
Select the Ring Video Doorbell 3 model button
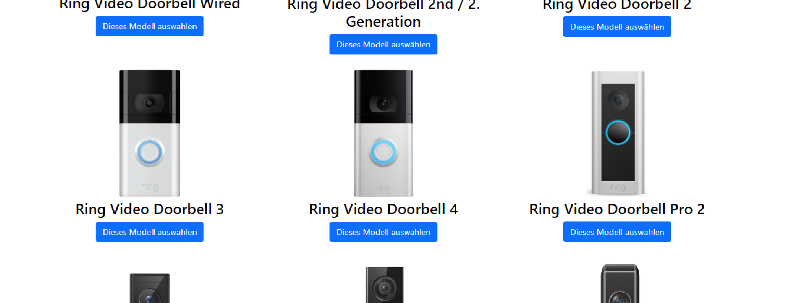click(149, 232)
